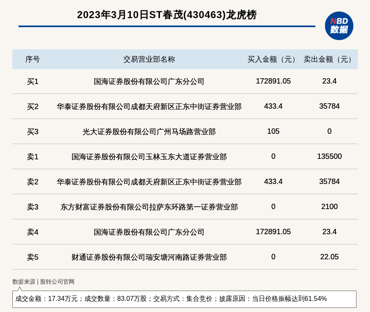Click sell amount 0 in the 买3 row

pyautogui.click(x=329, y=131)
